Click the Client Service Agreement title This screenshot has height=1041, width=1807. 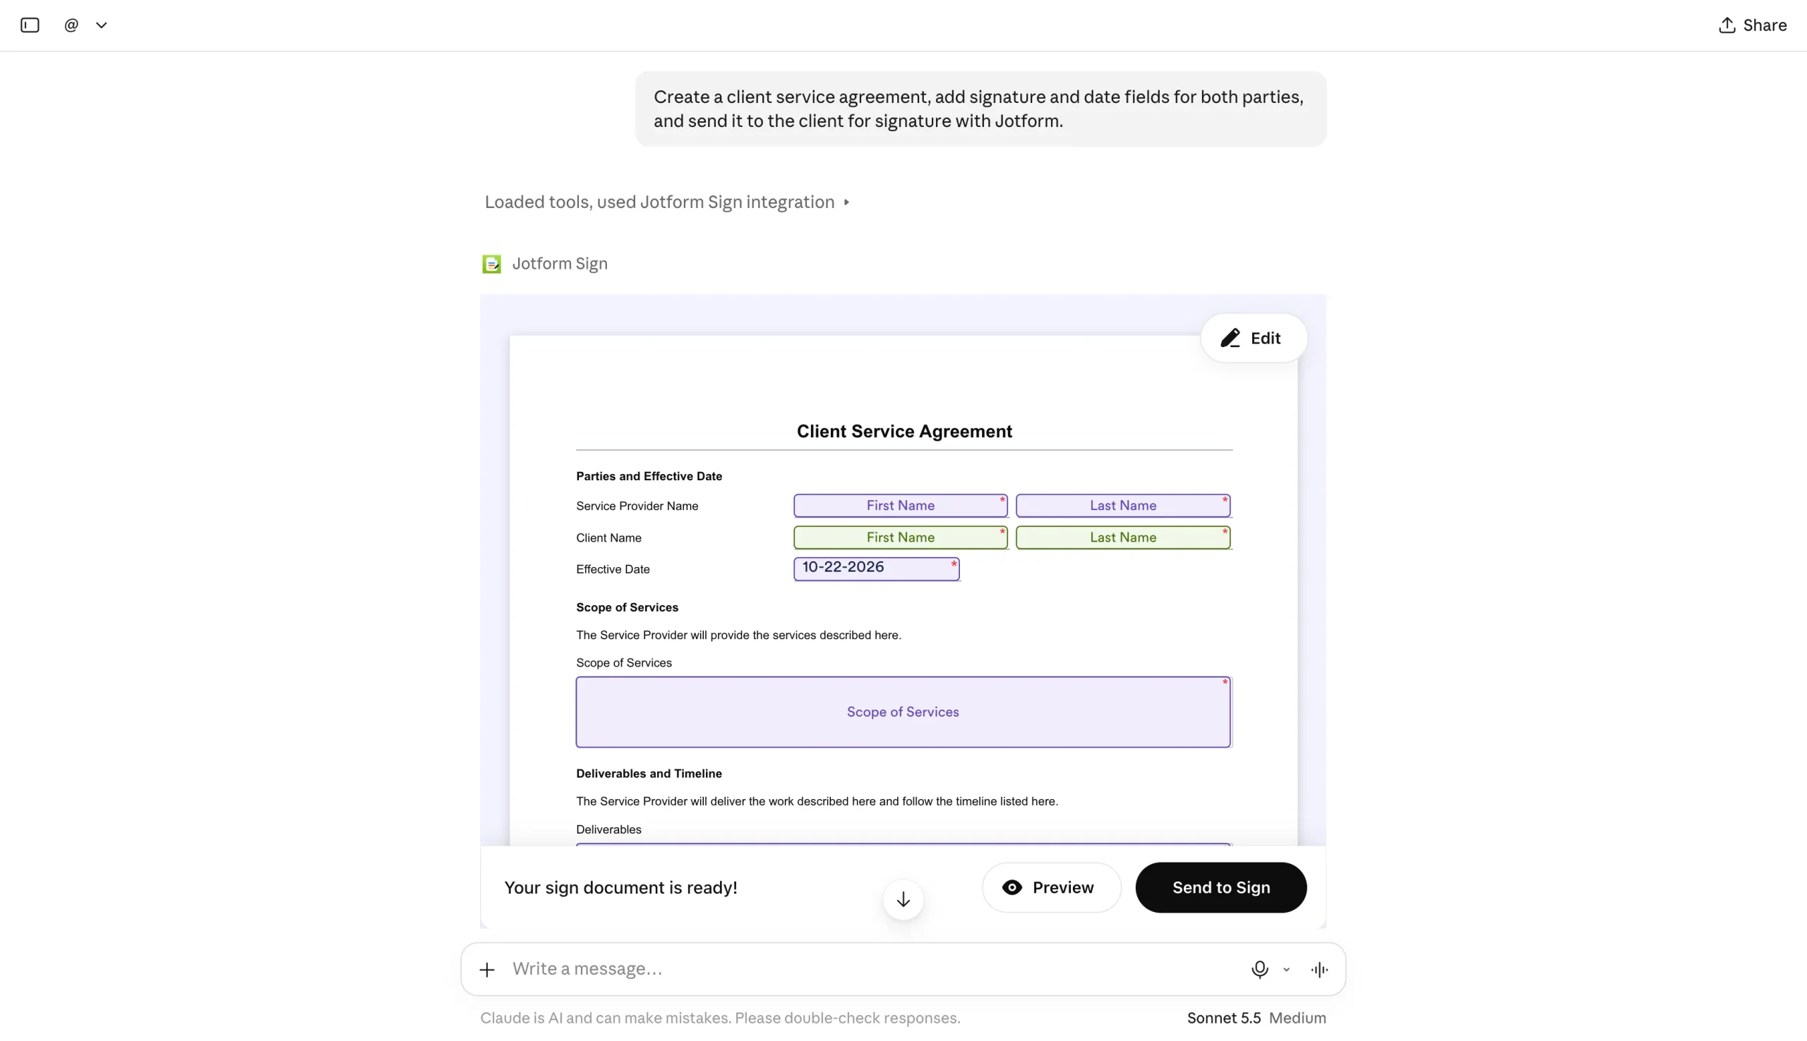coord(904,431)
